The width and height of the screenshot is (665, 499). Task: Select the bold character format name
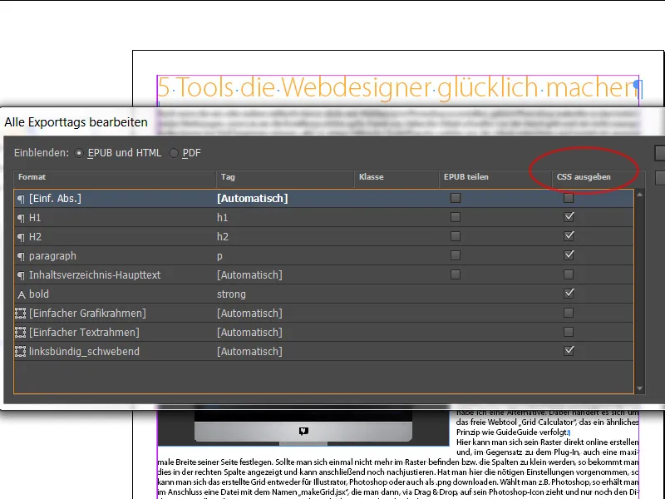[x=39, y=294]
